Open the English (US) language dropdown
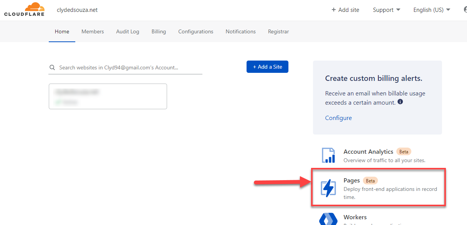 [429, 10]
